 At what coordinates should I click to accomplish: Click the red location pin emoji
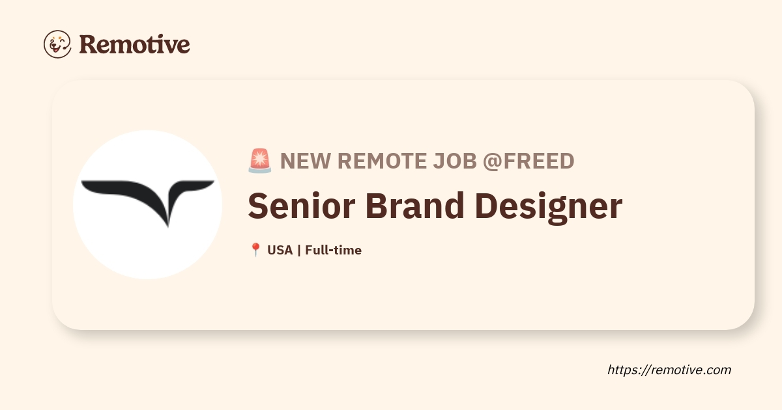point(255,250)
